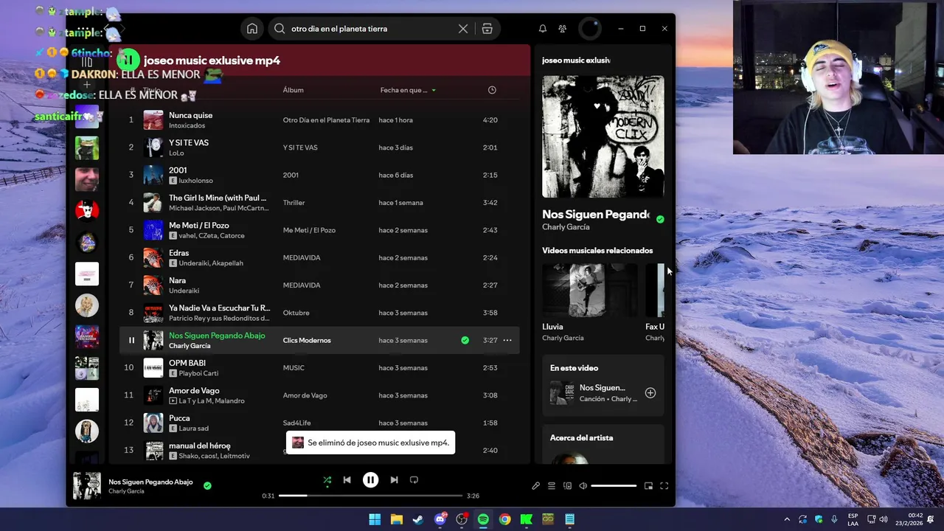Open large Clics Modernos cover art

[603, 136]
